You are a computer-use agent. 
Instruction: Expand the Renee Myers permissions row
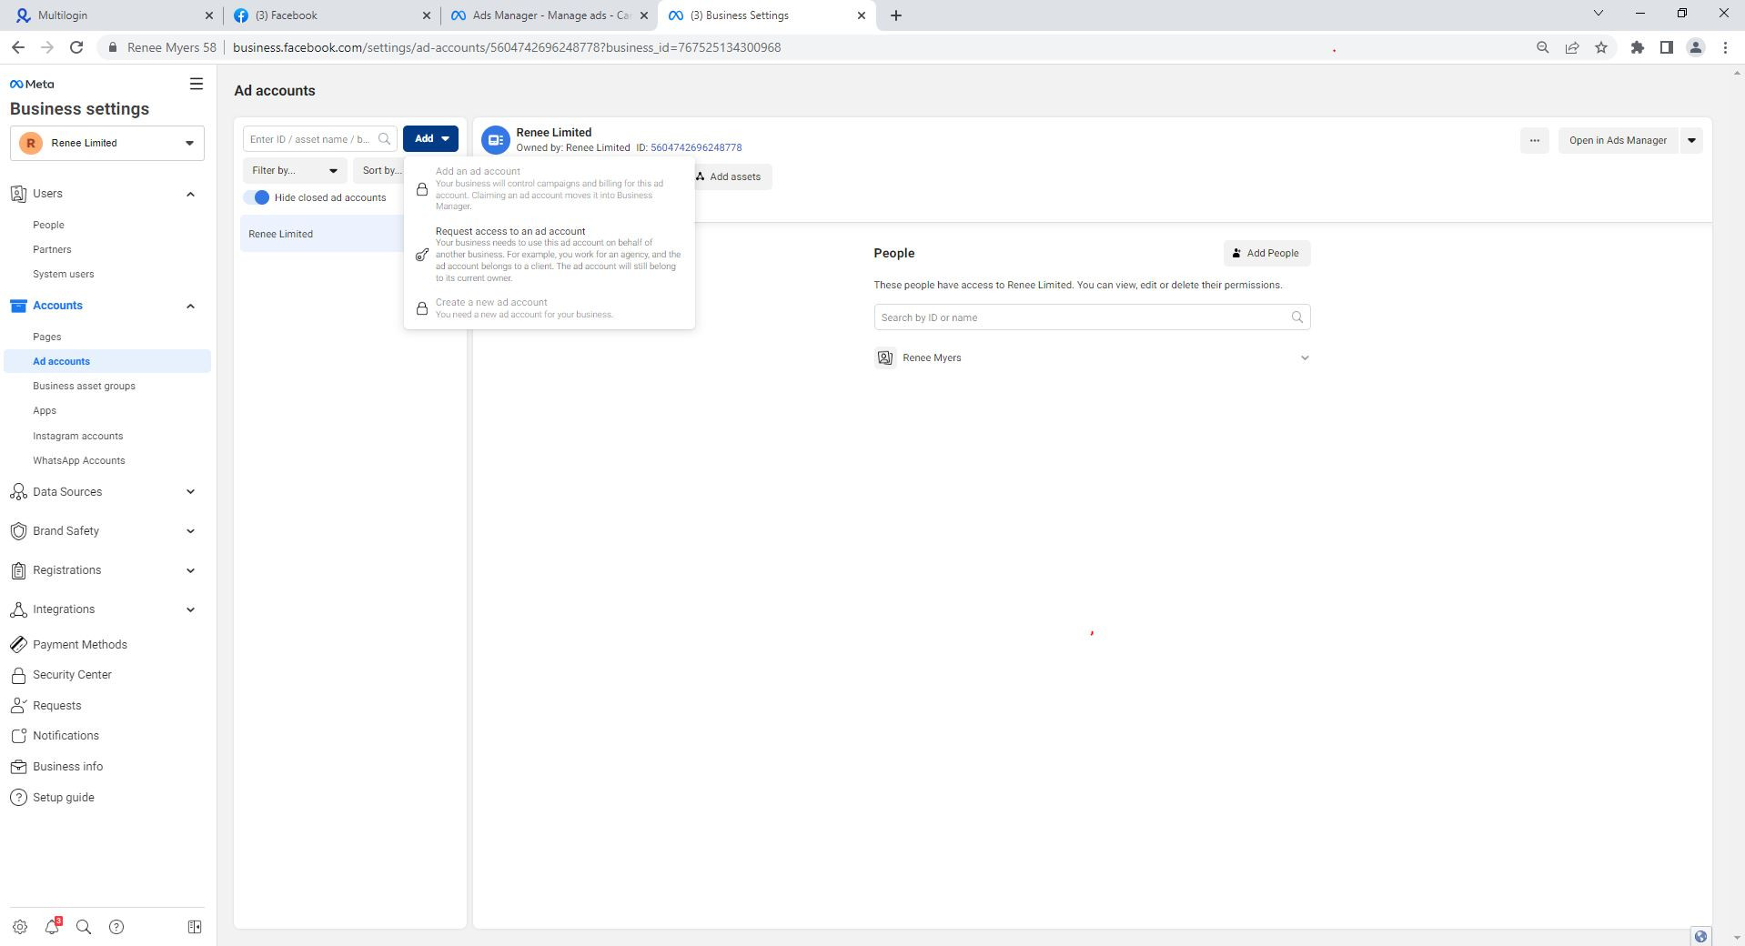(x=1305, y=357)
